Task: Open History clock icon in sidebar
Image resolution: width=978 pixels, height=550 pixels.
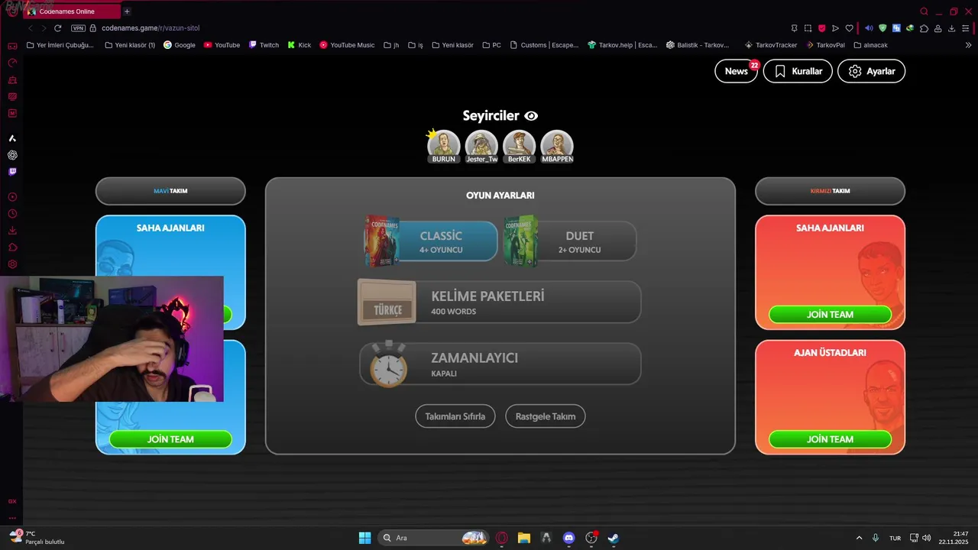Action: (12, 214)
